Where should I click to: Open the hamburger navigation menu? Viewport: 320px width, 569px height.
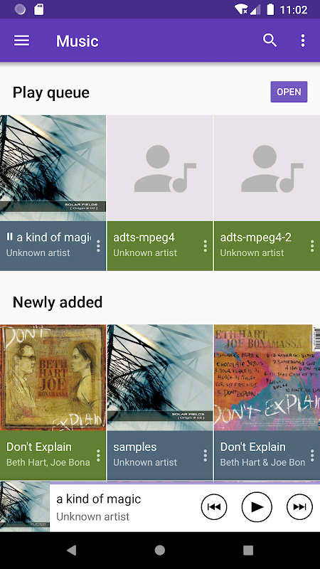click(x=21, y=41)
